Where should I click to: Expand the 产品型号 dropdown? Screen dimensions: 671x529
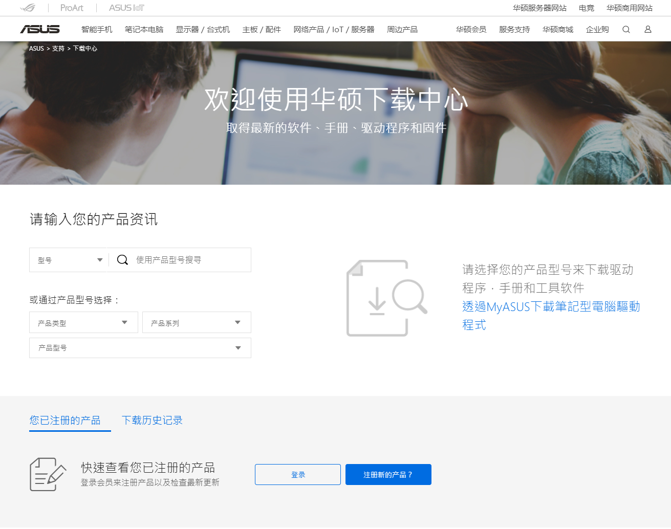pyautogui.click(x=140, y=348)
